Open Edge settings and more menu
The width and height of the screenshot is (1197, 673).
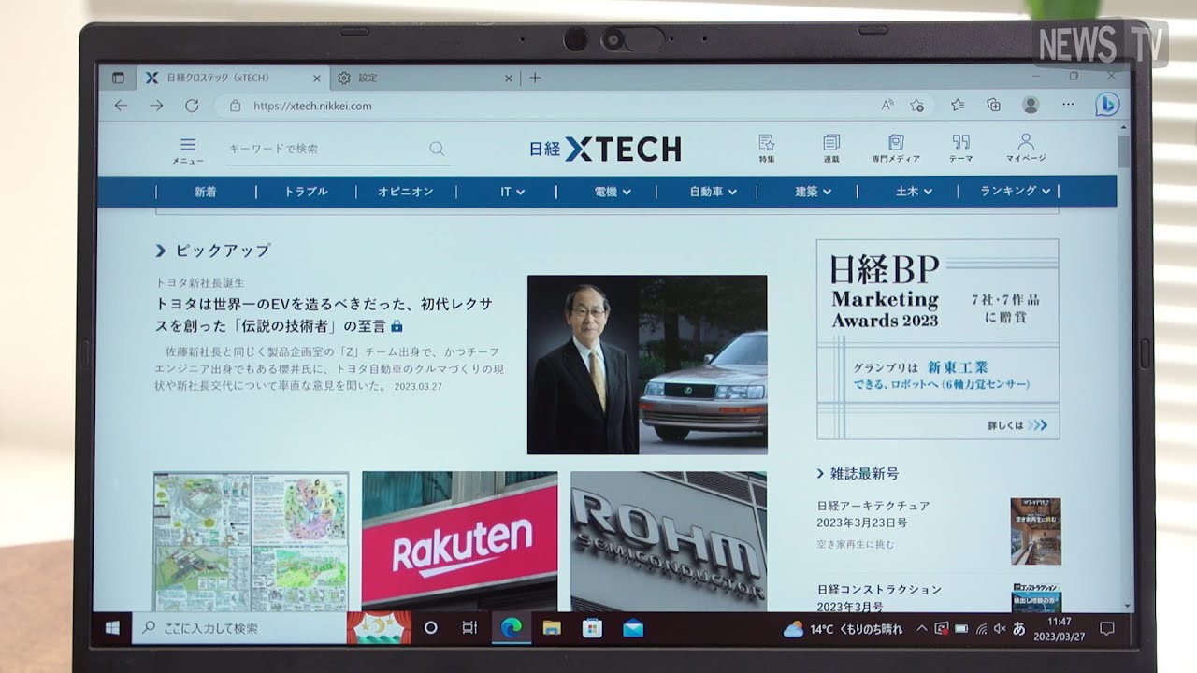pos(1068,105)
